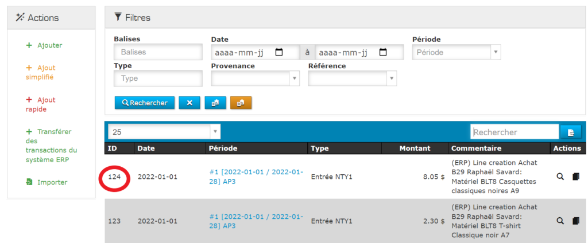
Task: Click the blue export icon button
Action: point(215,103)
